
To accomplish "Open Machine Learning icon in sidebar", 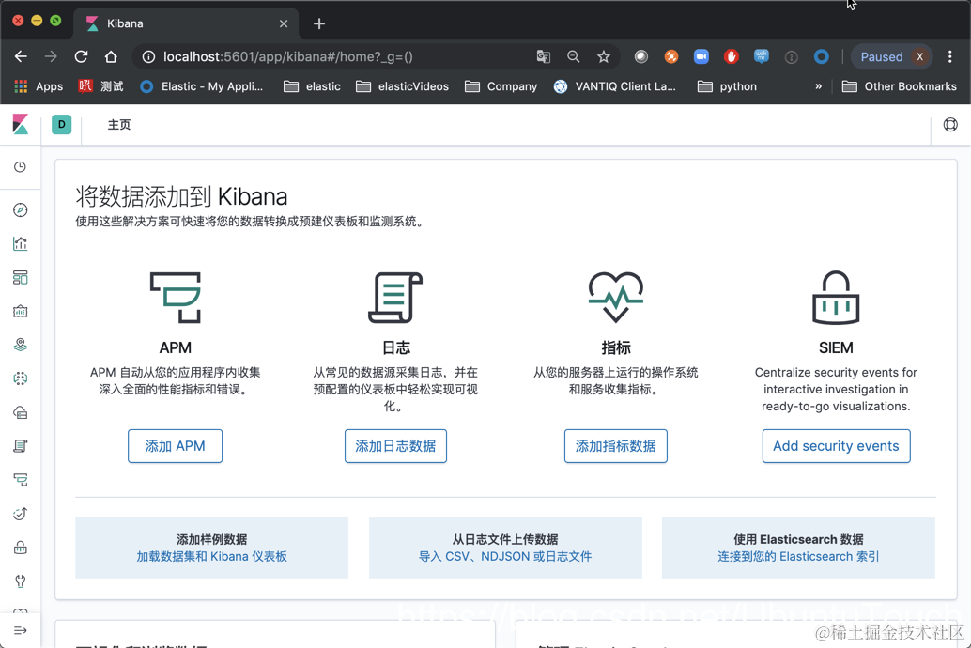I will [x=21, y=378].
